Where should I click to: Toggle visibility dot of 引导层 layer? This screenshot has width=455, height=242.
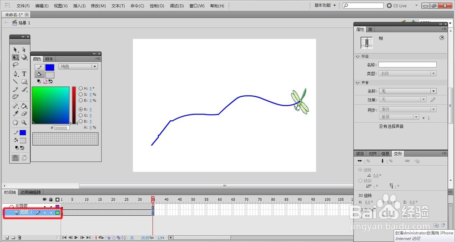pos(45,207)
